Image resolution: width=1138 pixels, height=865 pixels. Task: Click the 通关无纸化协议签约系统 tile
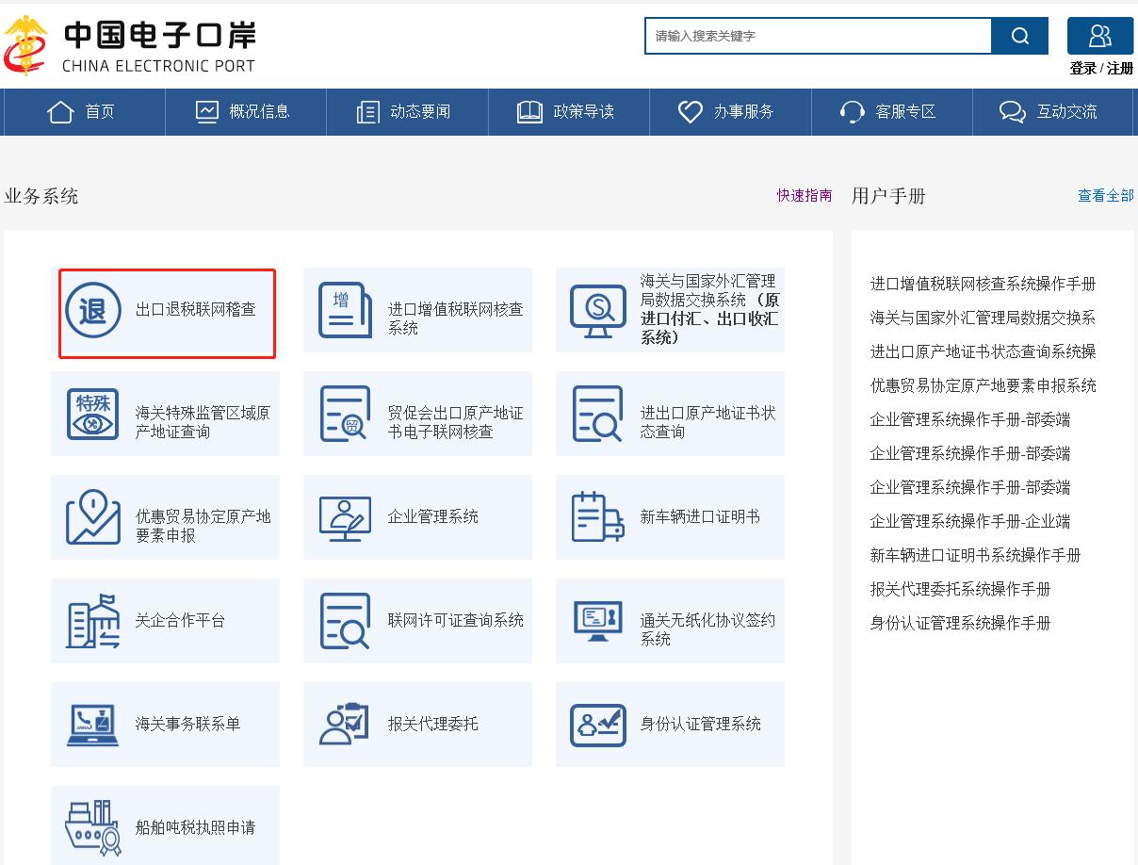[669, 621]
